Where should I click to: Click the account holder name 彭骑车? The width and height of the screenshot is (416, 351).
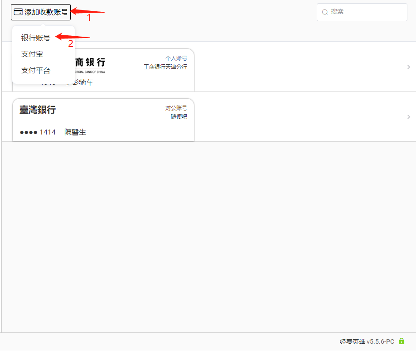pyautogui.click(x=82, y=82)
